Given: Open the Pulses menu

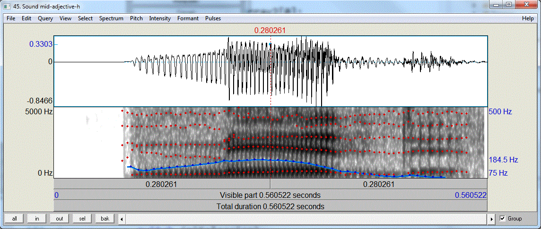Looking at the screenshot, I should [x=213, y=18].
